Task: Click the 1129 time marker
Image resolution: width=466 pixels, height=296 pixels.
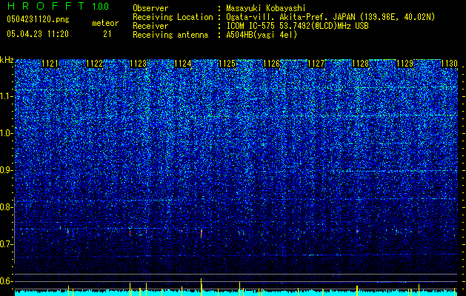Action: pyautogui.click(x=405, y=64)
